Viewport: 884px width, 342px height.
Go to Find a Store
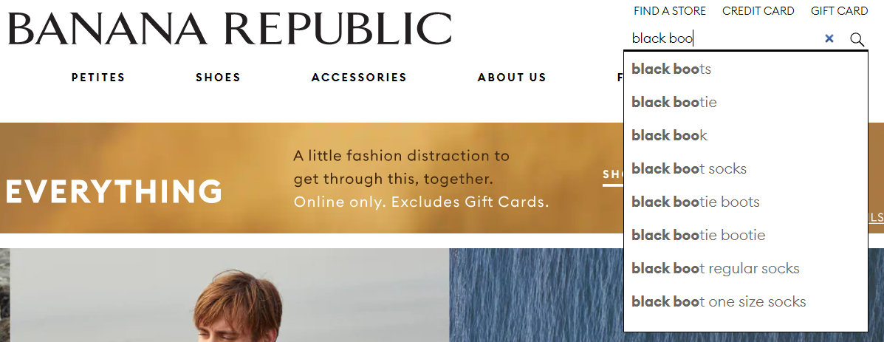pyautogui.click(x=670, y=10)
